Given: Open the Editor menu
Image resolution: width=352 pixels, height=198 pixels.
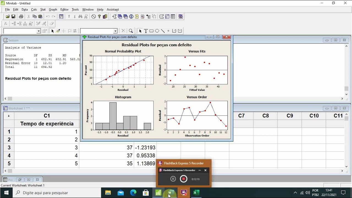Looking at the screenshot, I should coord(64,9).
